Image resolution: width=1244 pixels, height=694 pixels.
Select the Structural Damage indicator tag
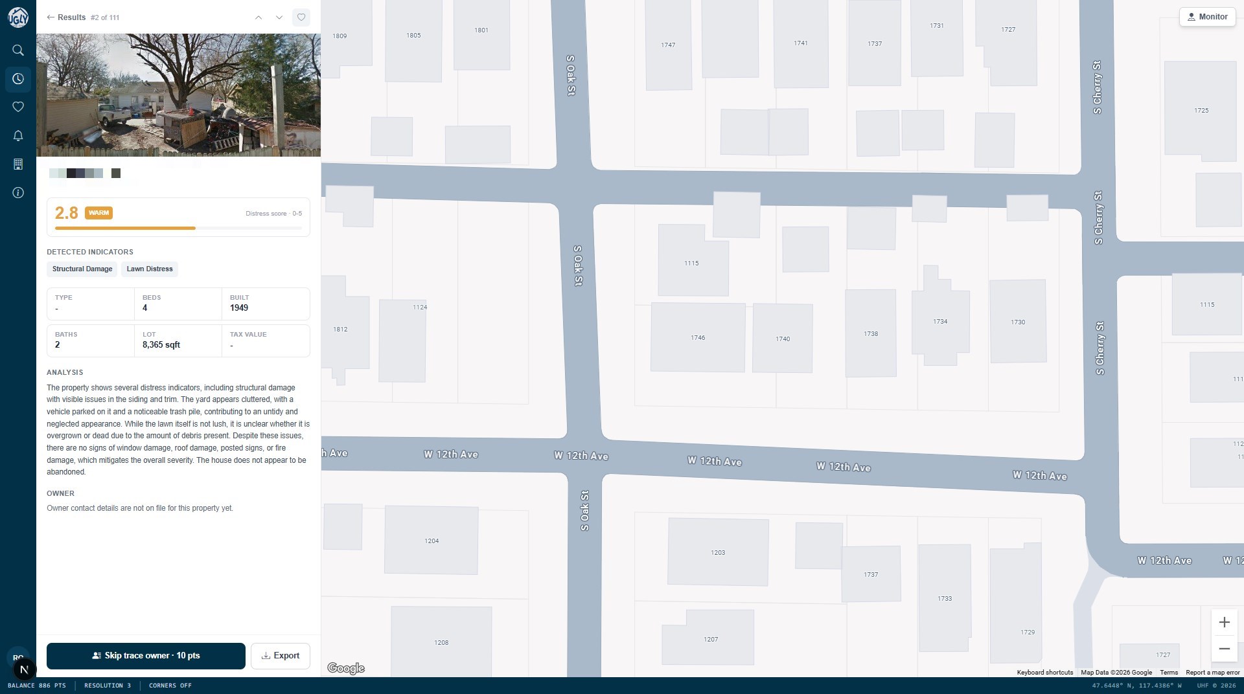point(82,269)
